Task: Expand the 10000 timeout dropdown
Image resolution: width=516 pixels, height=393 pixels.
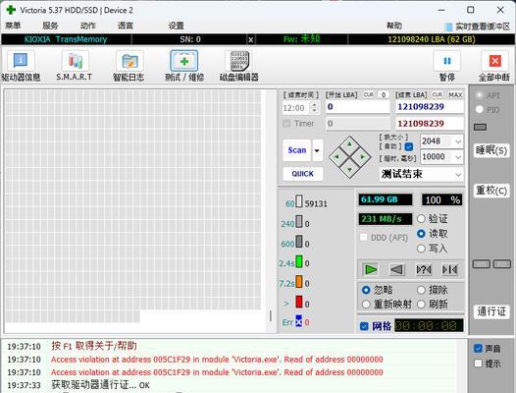Action: point(458,157)
